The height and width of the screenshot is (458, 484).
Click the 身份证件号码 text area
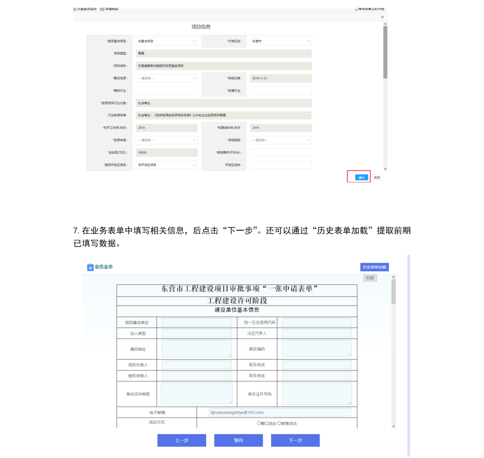(x=317, y=394)
